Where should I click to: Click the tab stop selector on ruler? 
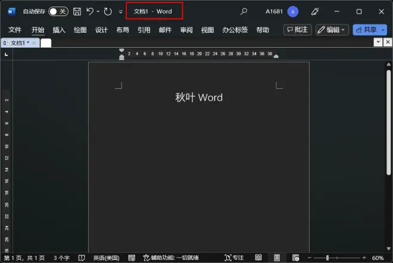click(7, 54)
